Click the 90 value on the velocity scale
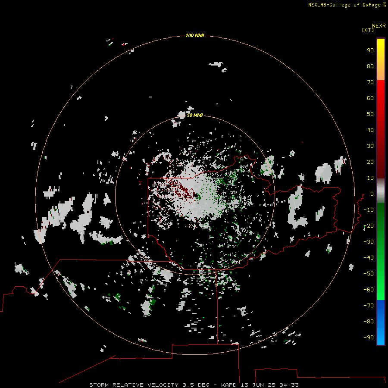The image size is (388, 388). (370, 50)
